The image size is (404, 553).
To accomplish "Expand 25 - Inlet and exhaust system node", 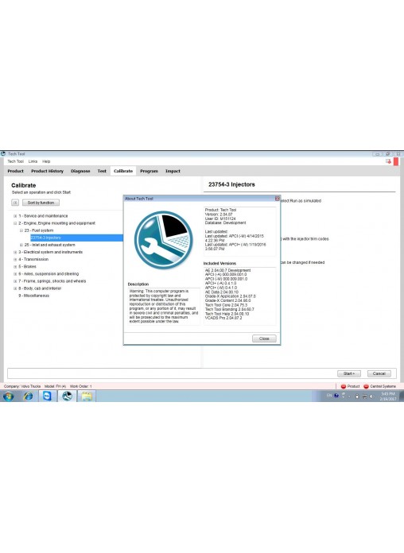I will point(21,245).
